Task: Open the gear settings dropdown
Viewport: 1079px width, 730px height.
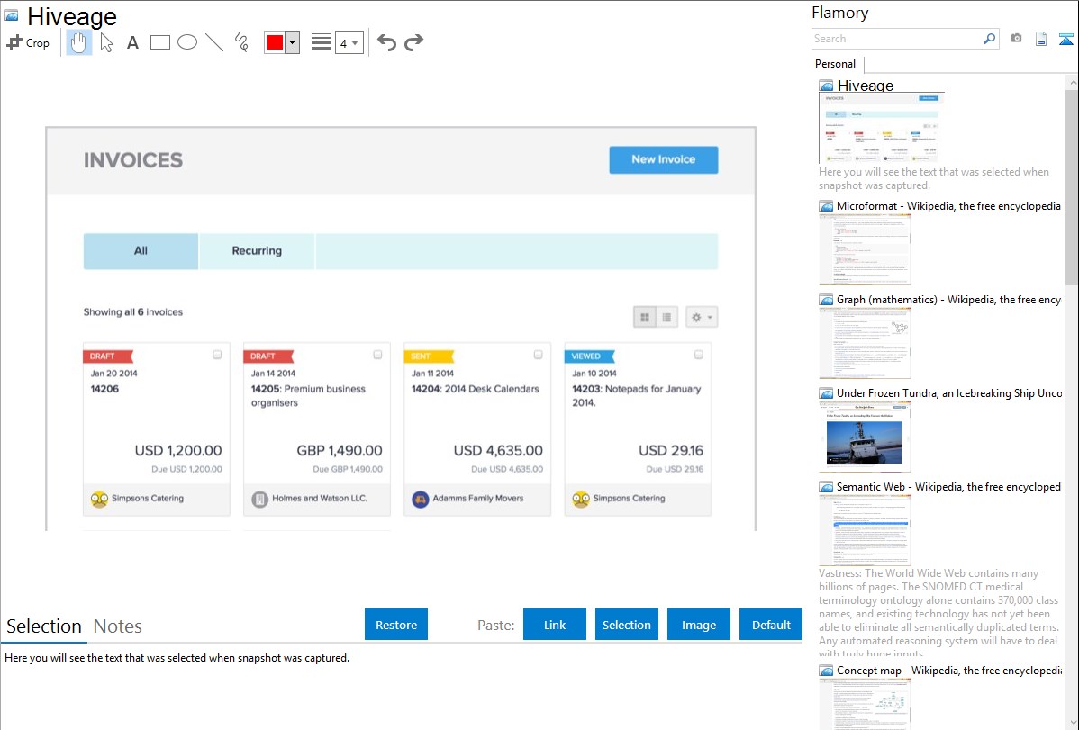Action: (702, 317)
